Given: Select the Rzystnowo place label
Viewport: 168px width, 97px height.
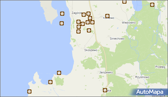Looking at the screenshot, I should pyautogui.click(x=142, y=77).
